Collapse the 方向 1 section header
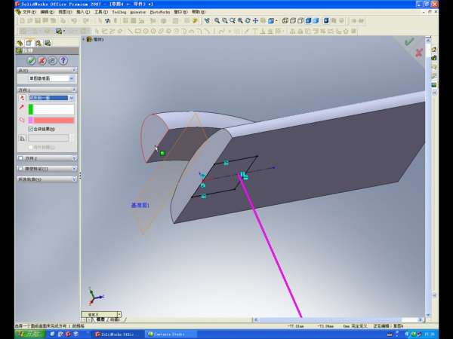Image resolution: width=453 pixels, height=339 pixels. (47, 90)
